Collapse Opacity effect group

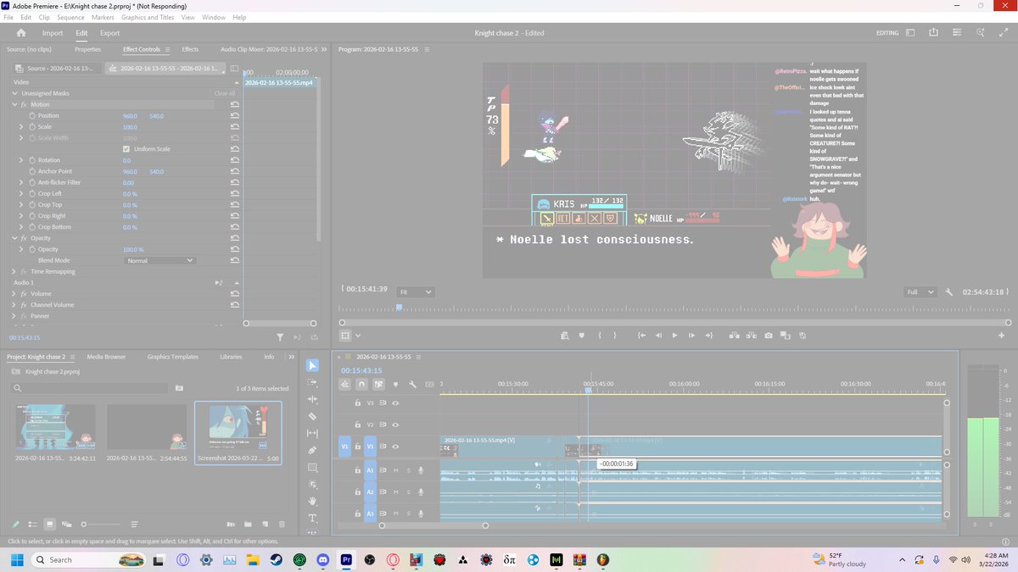(14, 238)
